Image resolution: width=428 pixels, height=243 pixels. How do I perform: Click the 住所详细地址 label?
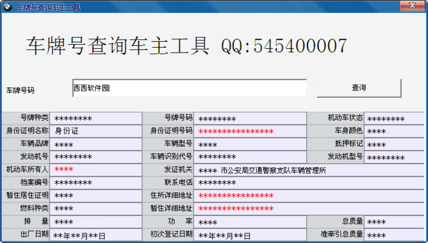[x=171, y=195]
